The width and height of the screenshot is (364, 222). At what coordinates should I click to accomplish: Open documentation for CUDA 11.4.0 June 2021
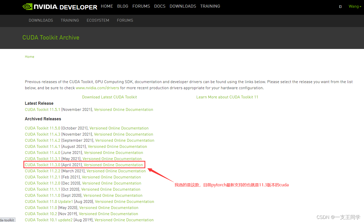[113, 153]
